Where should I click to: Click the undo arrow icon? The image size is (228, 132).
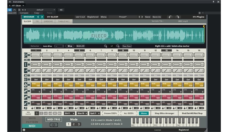170,17
